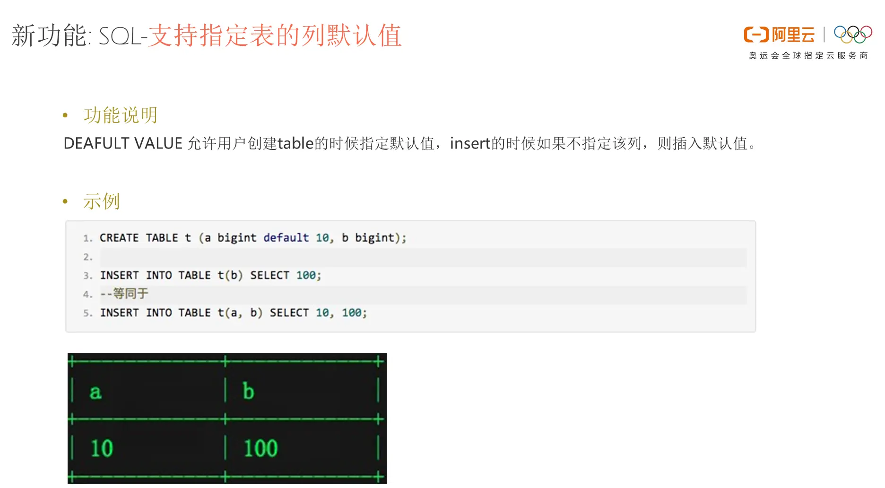Click the CREATE TABLE t code line
This screenshot has height=488, width=885.
[x=253, y=238]
